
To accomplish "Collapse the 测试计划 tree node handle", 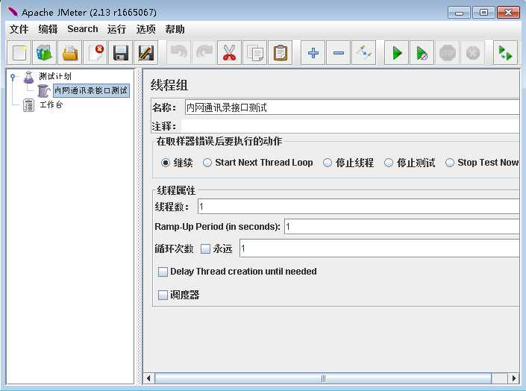I will 13,77.
